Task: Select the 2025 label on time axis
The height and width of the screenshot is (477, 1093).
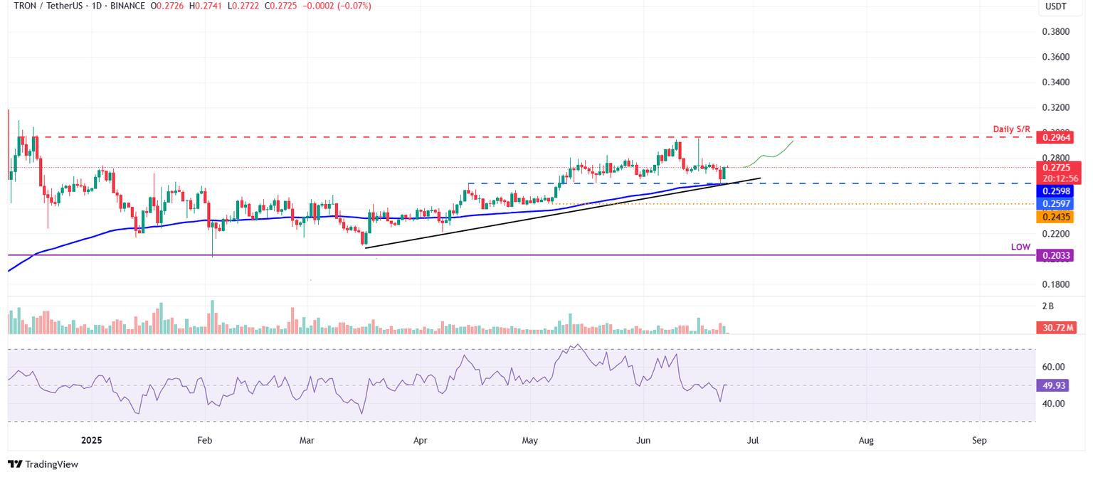Action: [x=90, y=440]
